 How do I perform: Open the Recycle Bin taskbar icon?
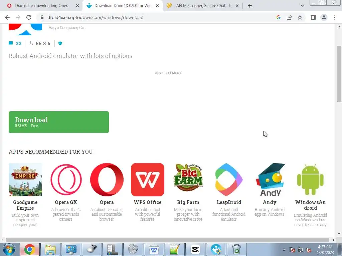click(x=237, y=249)
